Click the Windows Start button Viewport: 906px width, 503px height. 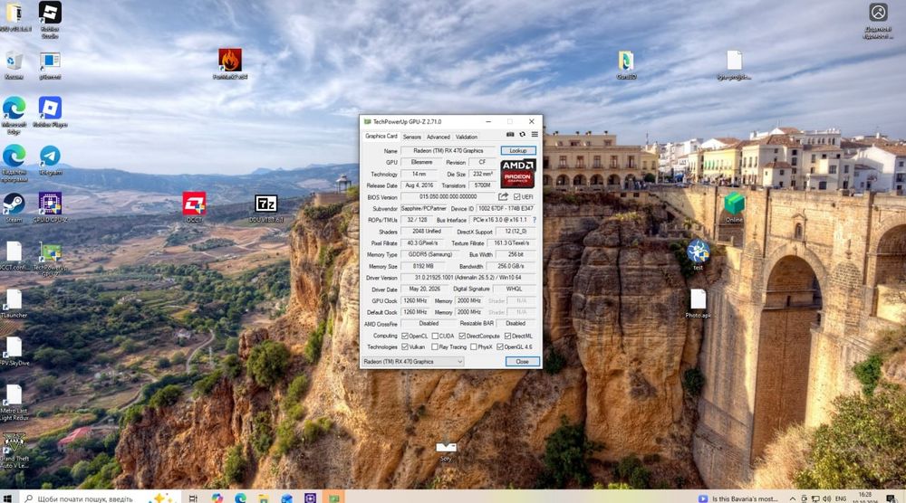click(7, 498)
